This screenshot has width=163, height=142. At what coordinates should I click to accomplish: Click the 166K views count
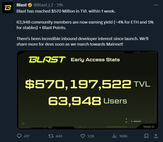point(123,136)
